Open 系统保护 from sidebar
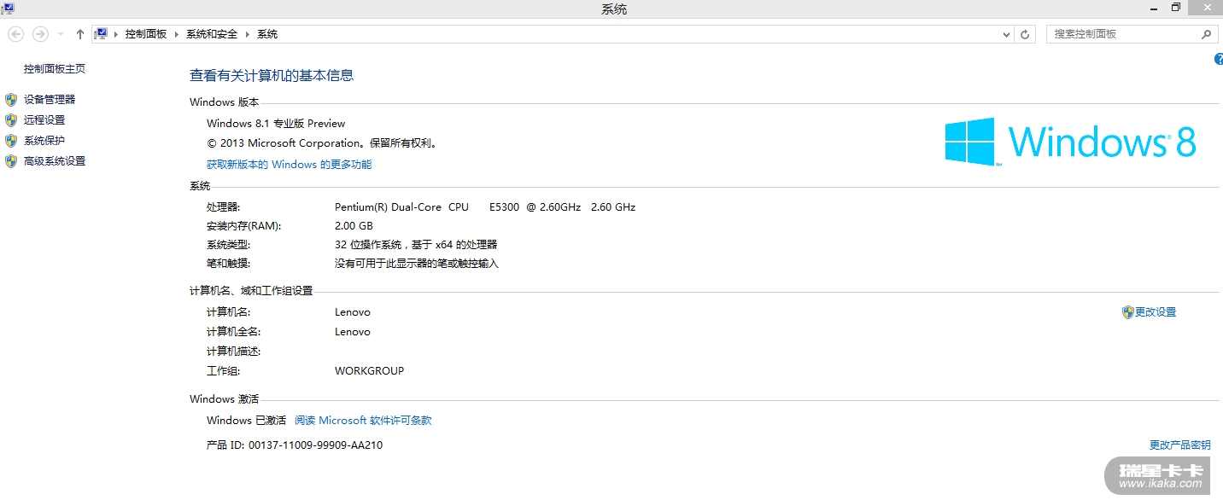Screen dimensions: 1223x500 click(44, 141)
